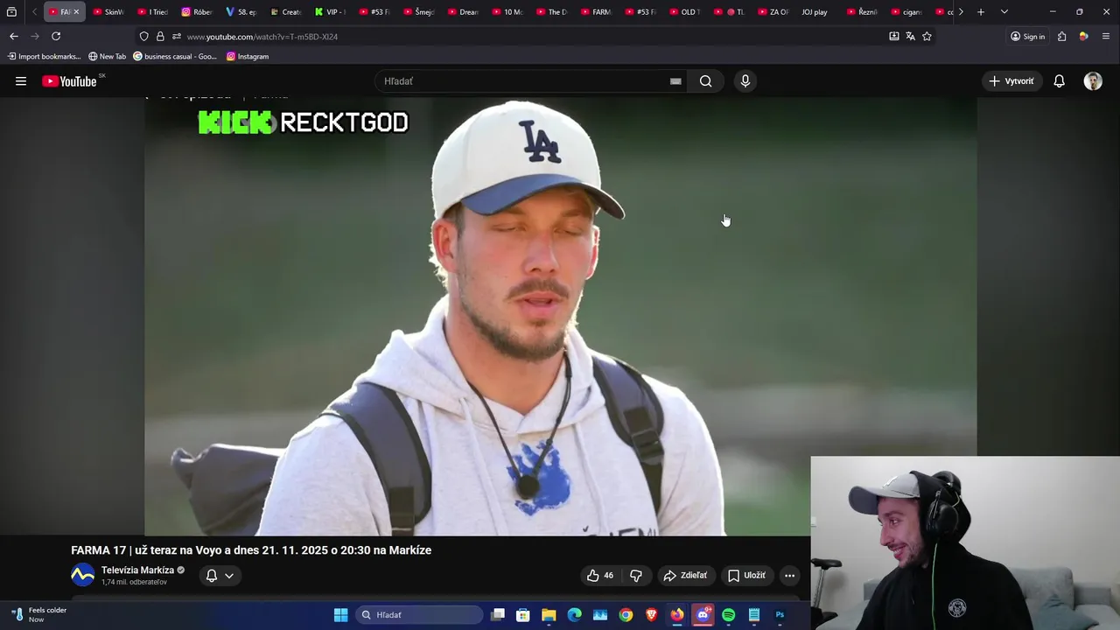Toggle channel notification bell for Televízia Markíza
This screenshot has width=1120, height=630.
pyautogui.click(x=211, y=576)
